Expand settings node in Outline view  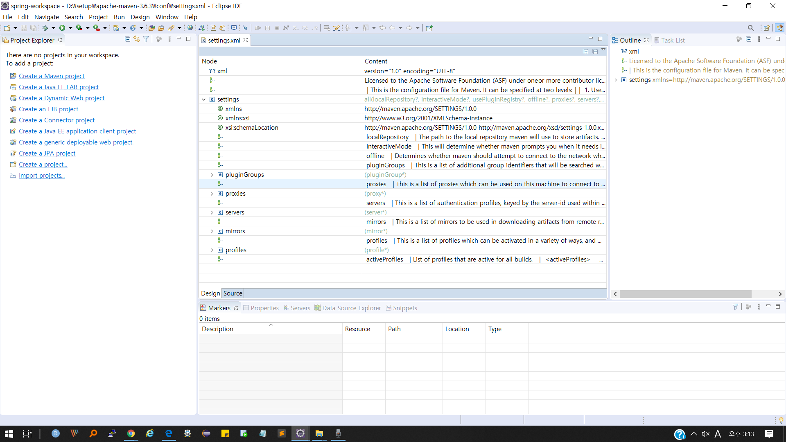[x=616, y=80]
